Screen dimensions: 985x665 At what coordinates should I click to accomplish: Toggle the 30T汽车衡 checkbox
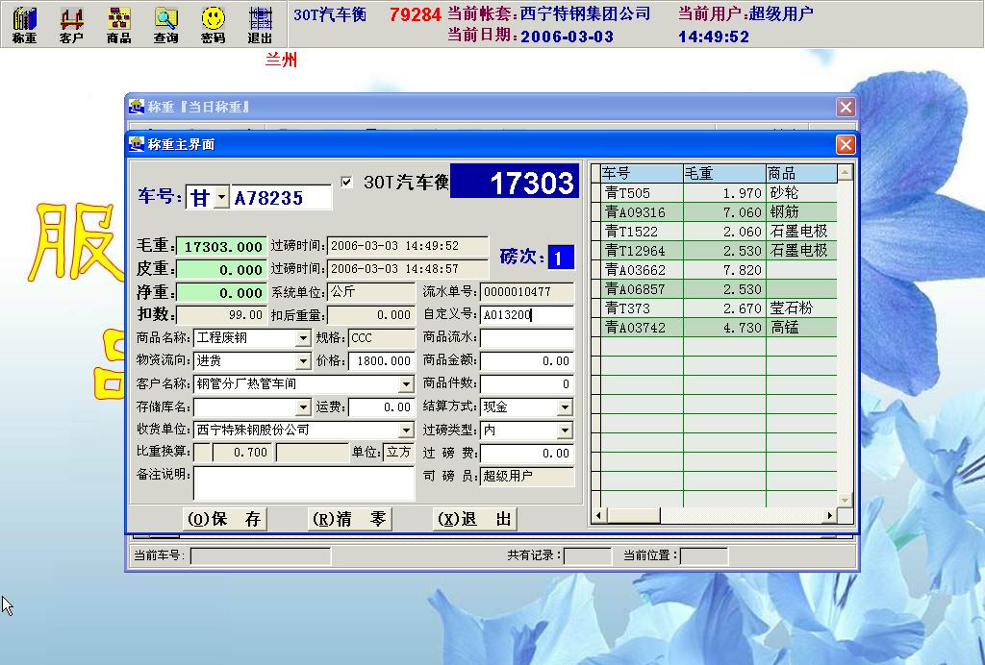[347, 182]
